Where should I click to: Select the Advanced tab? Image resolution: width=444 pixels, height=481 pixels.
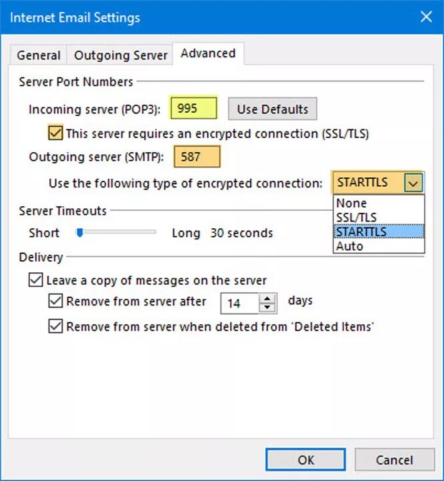[208, 53]
